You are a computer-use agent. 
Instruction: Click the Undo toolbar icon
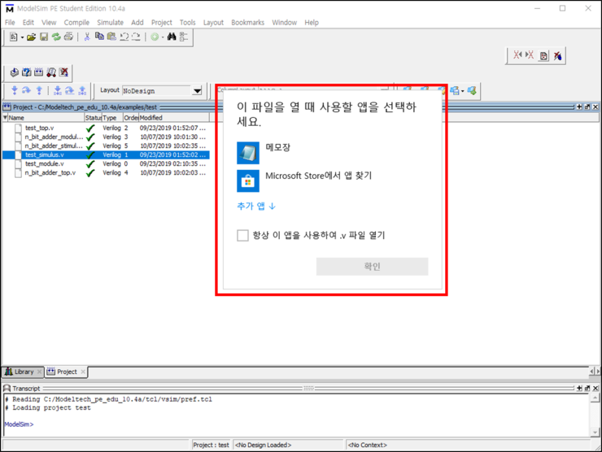pyautogui.click(x=124, y=37)
